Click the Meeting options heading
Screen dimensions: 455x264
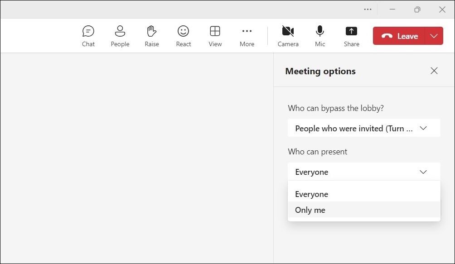point(320,71)
